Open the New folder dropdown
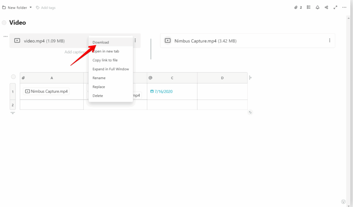This screenshot has height=207, width=353. point(17,8)
